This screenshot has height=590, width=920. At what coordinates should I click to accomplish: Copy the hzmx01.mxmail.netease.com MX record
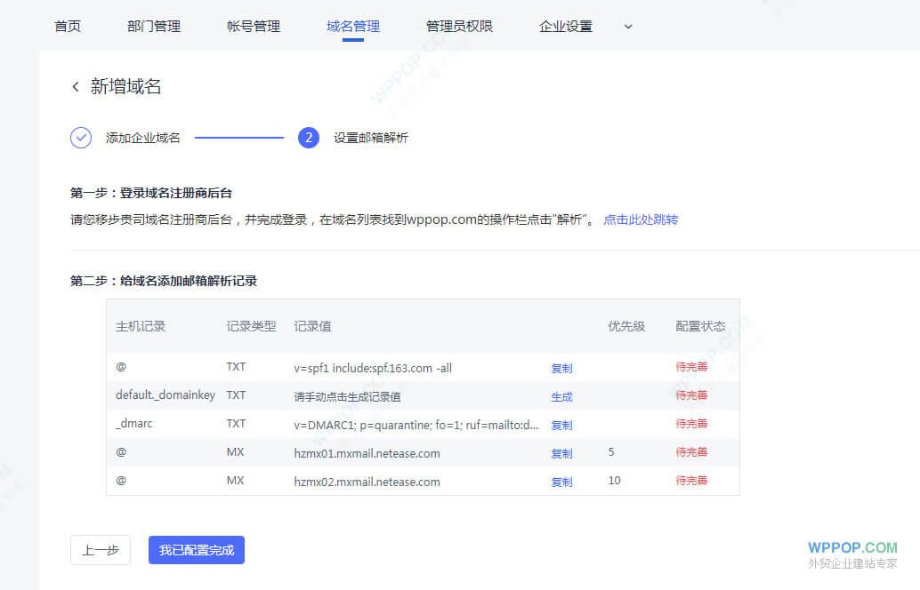pos(561,453)
